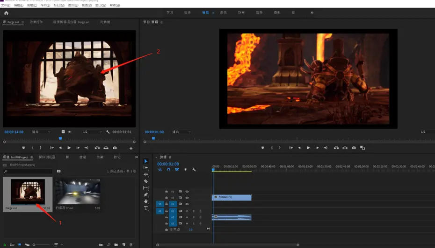Open timeline wrench display settings

[x=194, y=170]
